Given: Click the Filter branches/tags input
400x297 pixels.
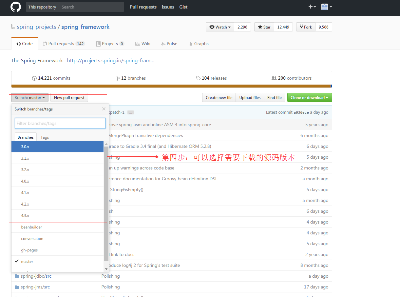Looking at the screenshot, I should [60, 123].
